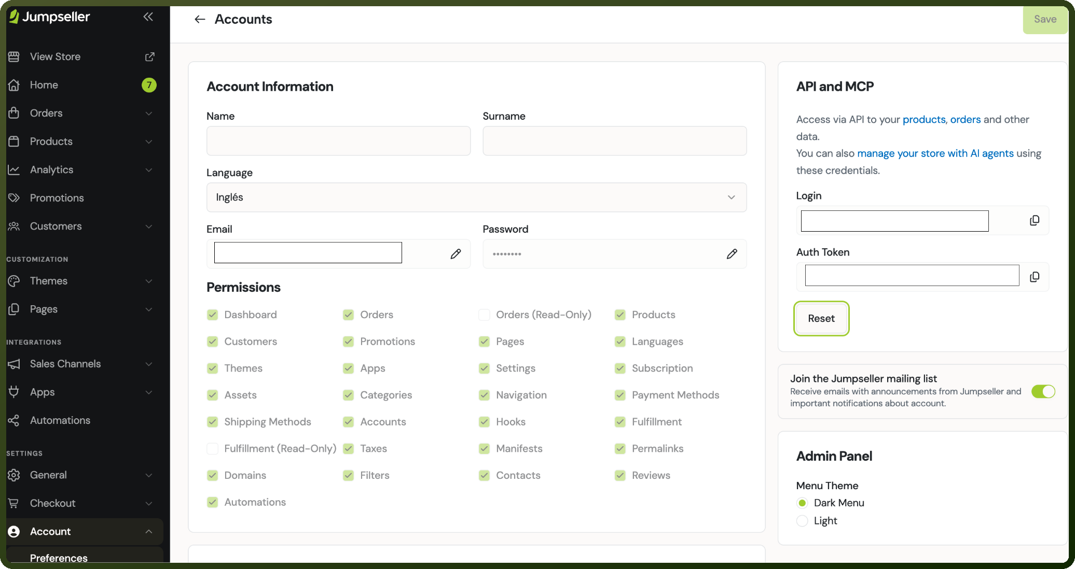
Task: Uncheck the Taxes permission
Action: (x=348, y=449)
